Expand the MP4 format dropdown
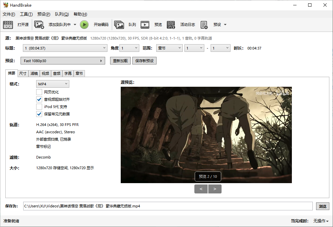333x227 pixels. (x=52, y=84)
